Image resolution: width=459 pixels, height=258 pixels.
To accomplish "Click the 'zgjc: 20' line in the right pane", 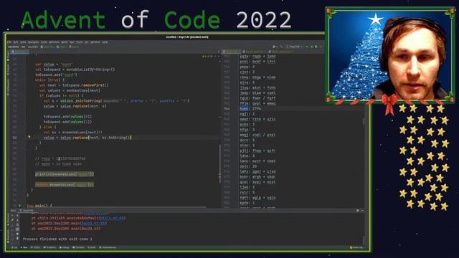I will (x=248, y=166).
